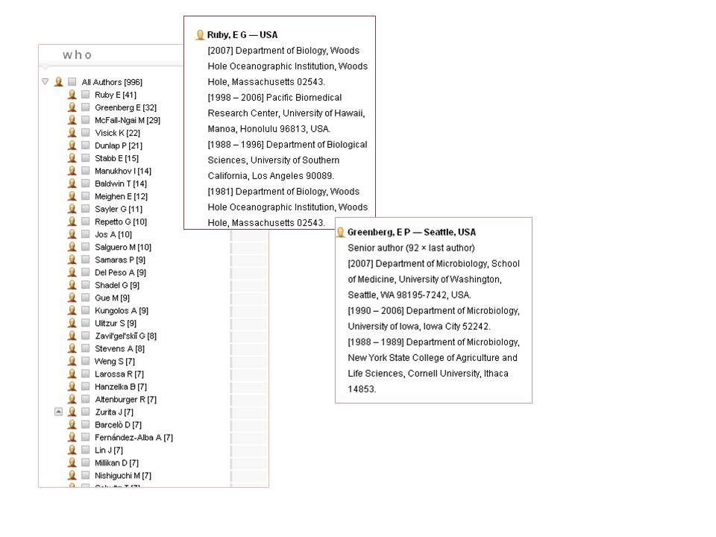716x537 pixels.
Task: Select Zavil'gel'skiĭ G [8] author name
Action: click(125, 336)
